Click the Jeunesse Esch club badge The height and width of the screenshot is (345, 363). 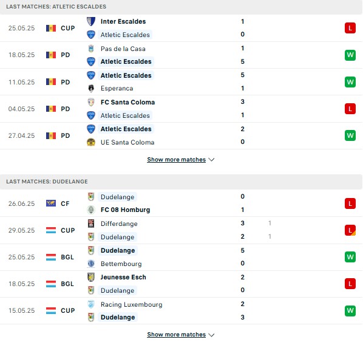click(91, 277)
